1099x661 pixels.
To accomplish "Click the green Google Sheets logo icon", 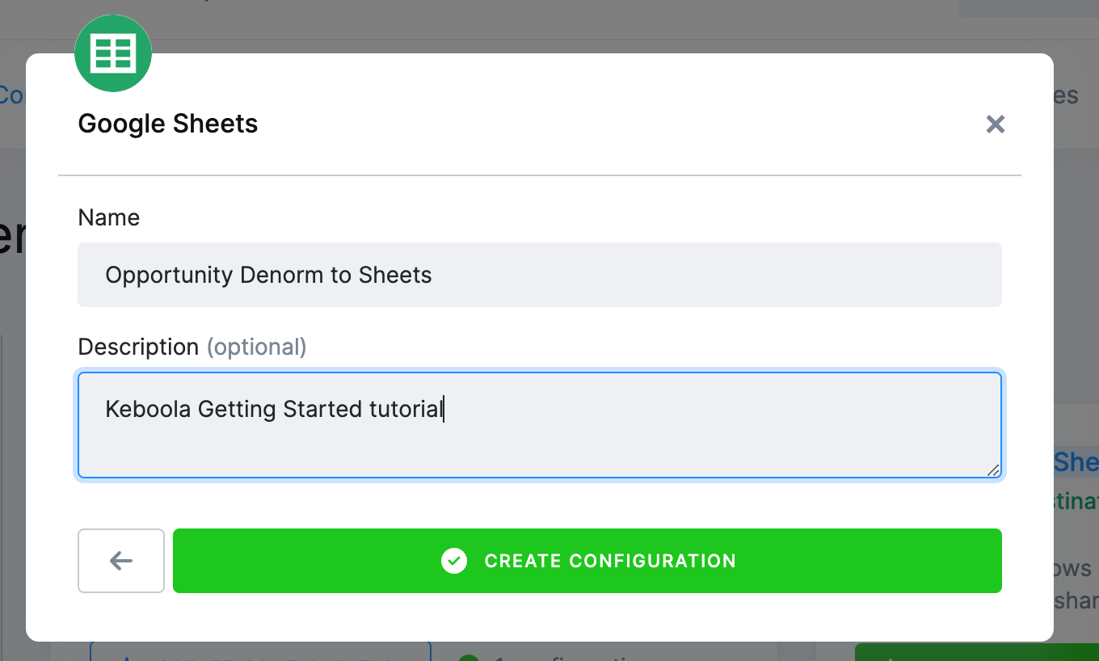I will pos(113,53).
